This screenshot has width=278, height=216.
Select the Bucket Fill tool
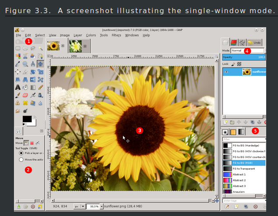coord(25,87)
